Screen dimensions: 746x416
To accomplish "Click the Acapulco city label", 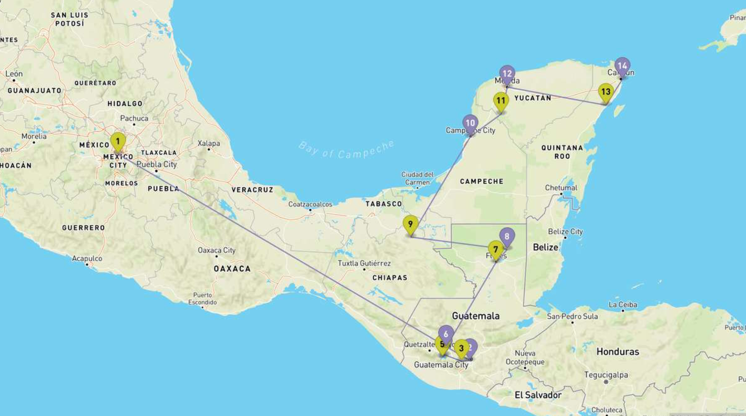I will (87, 258).
